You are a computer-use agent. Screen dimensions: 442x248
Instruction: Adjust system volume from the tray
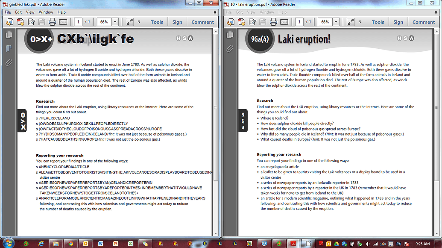coord(369,244)
